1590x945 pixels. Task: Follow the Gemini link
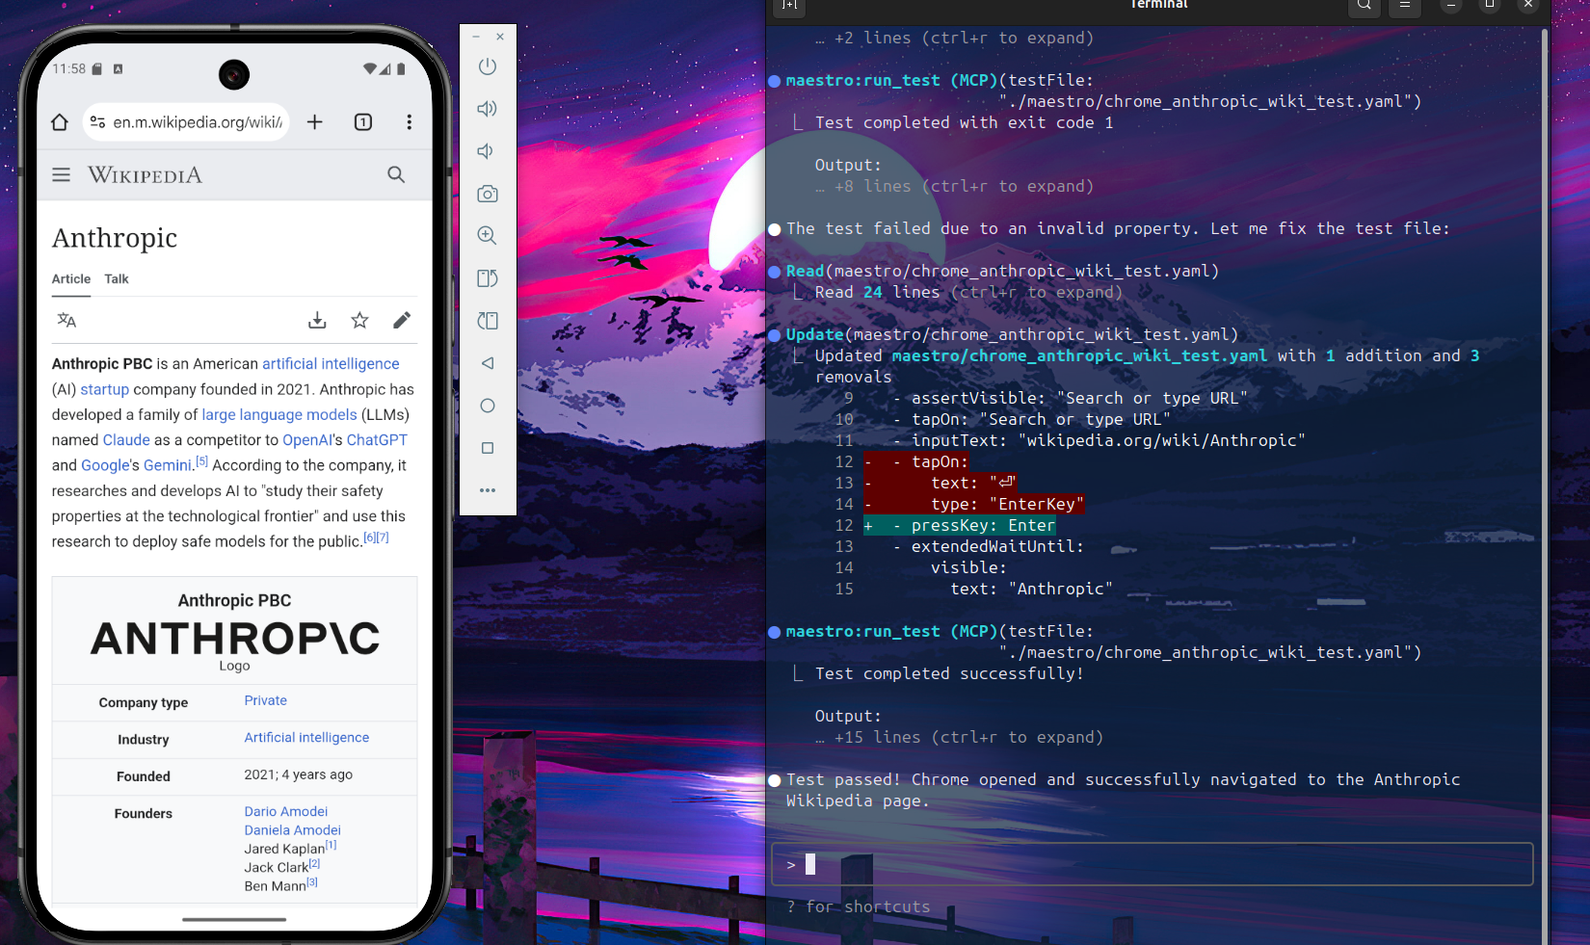[x=168, y=465]
